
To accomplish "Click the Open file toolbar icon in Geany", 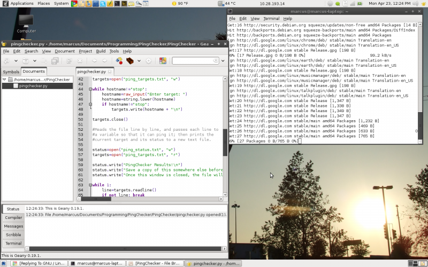I will click(x=25, y=61).
